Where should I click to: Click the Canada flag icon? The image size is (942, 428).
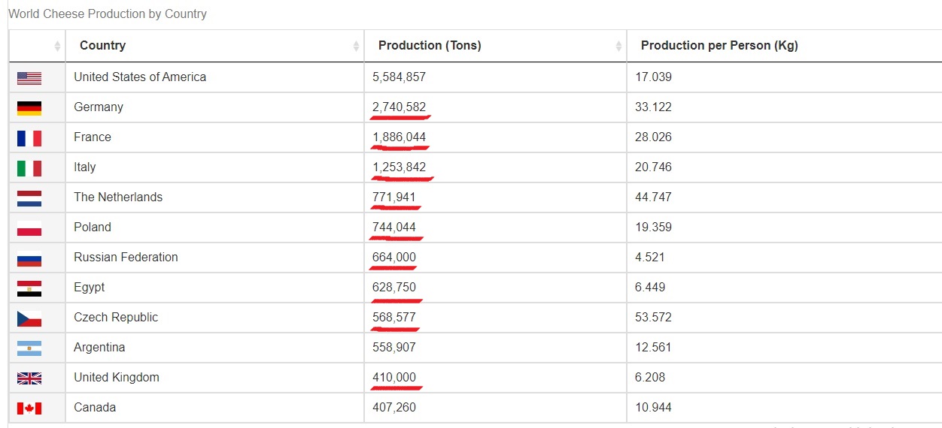click(29, 408)
